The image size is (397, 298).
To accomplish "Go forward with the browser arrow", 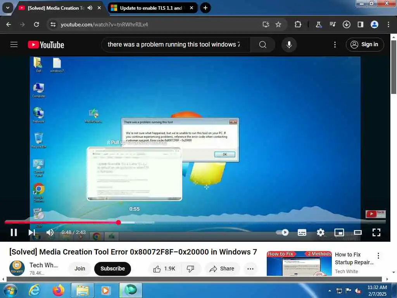I will click(x=22, y=24).
